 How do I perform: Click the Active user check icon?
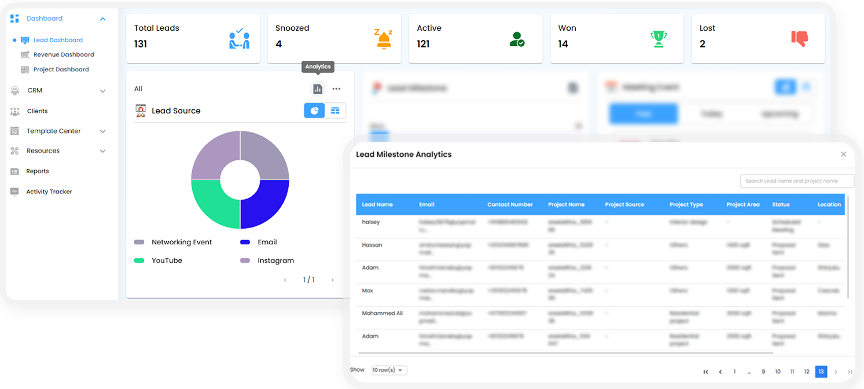(x=517, y=39)
